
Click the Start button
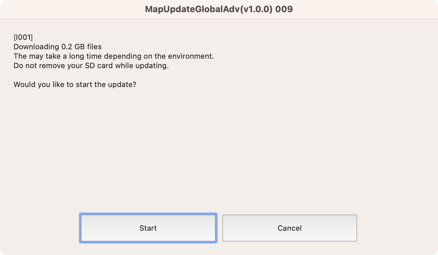[148, 228]
